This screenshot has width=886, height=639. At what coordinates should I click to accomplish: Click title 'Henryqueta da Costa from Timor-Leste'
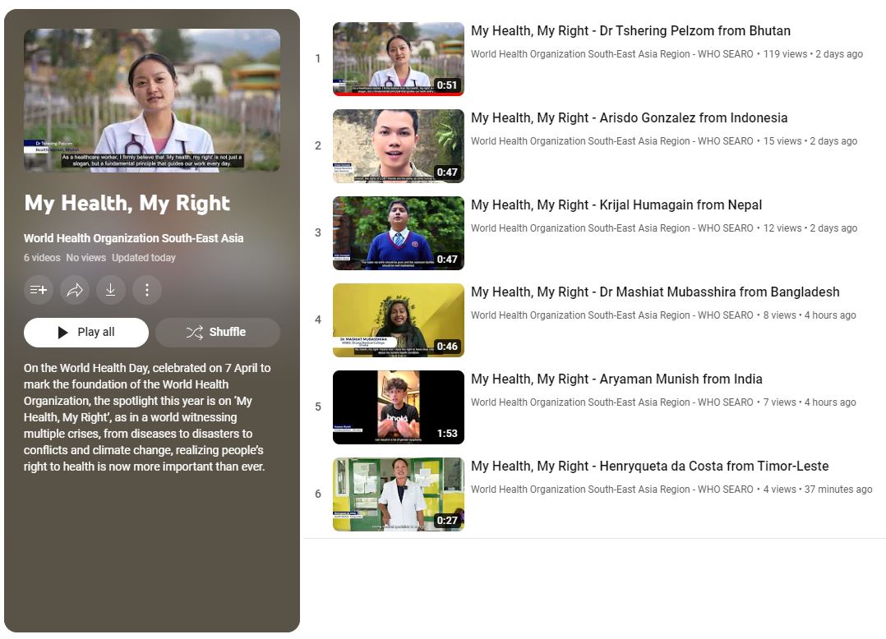pos(649,467)
